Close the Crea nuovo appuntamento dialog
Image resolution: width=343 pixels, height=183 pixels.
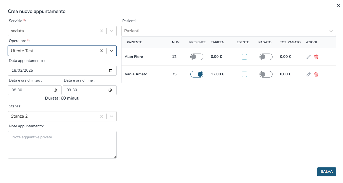[x=338, y=5]
